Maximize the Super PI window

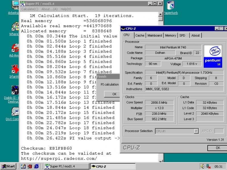click(155, 4)
